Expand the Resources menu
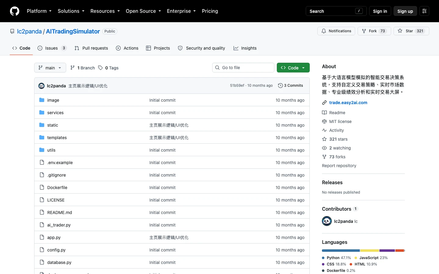 [x=105, y=11]
